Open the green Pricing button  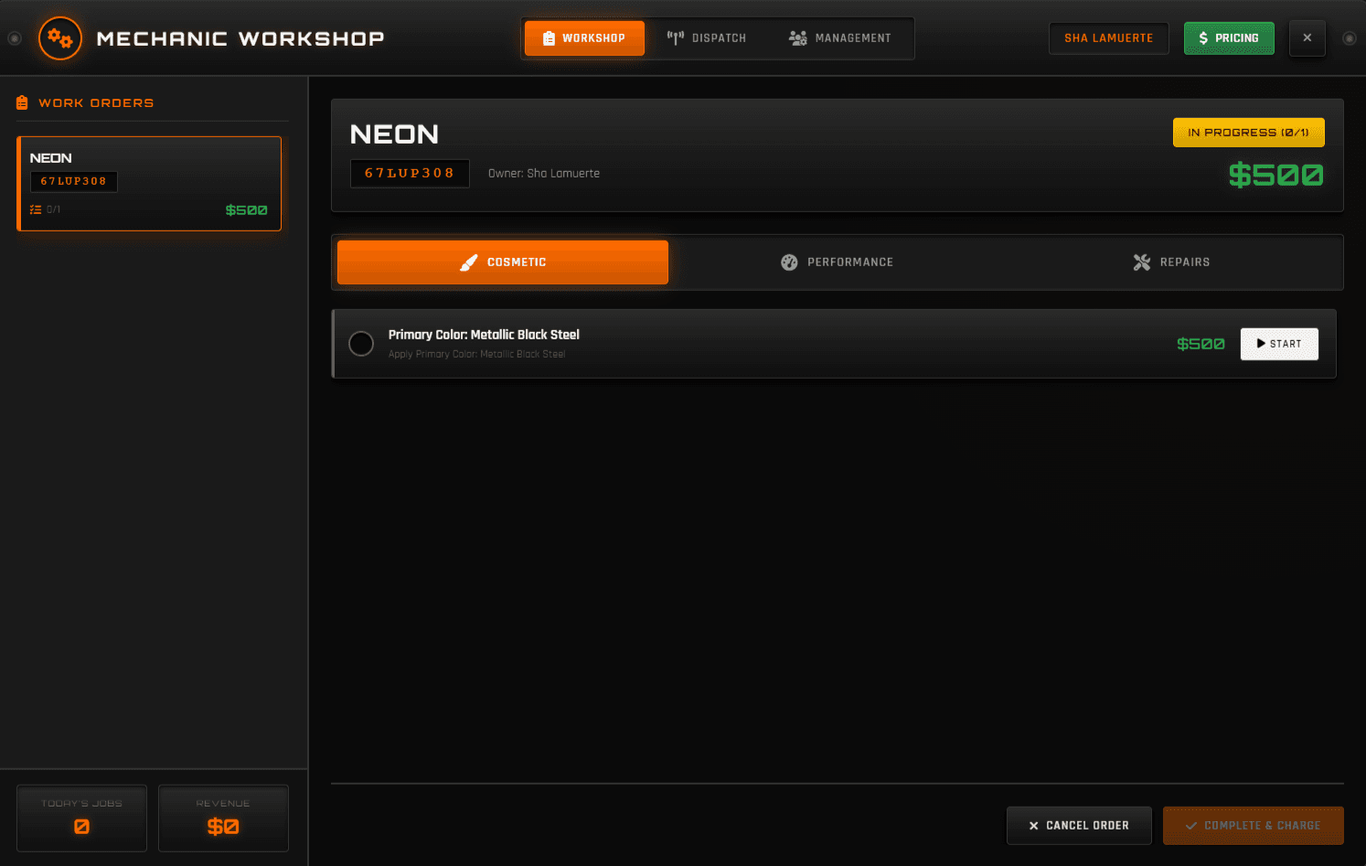tap(1228, 38)
